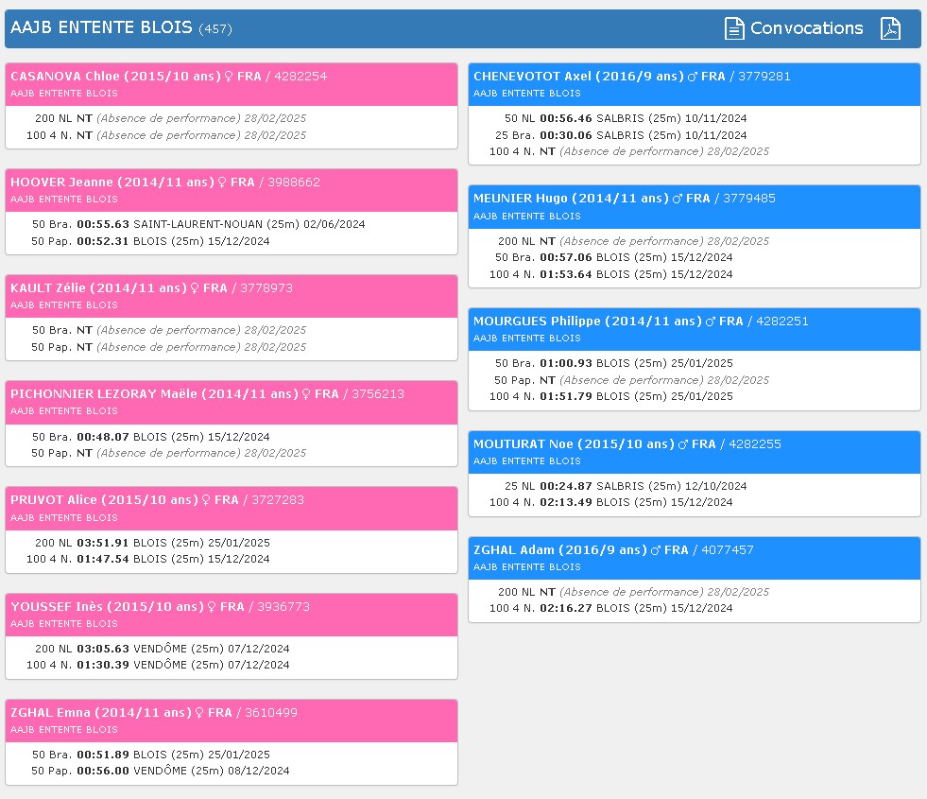Image resolution: width=927 pixels, height=799 pixels.
Task: Click male symbol next to CHENEVOTOT Axel
Action: point(693,77)
